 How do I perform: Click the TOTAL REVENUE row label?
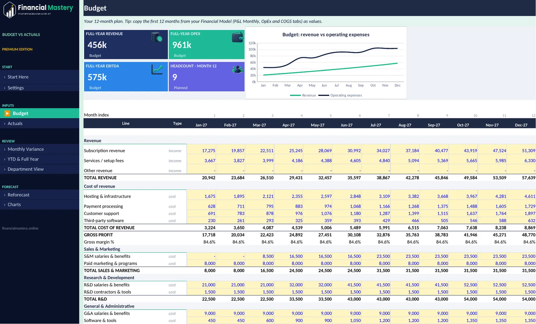[100, 178]
